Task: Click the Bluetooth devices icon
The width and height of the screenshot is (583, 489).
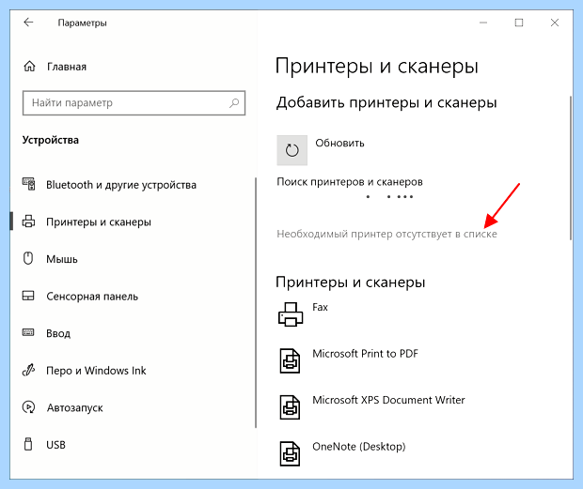Action: click(28, 184)
